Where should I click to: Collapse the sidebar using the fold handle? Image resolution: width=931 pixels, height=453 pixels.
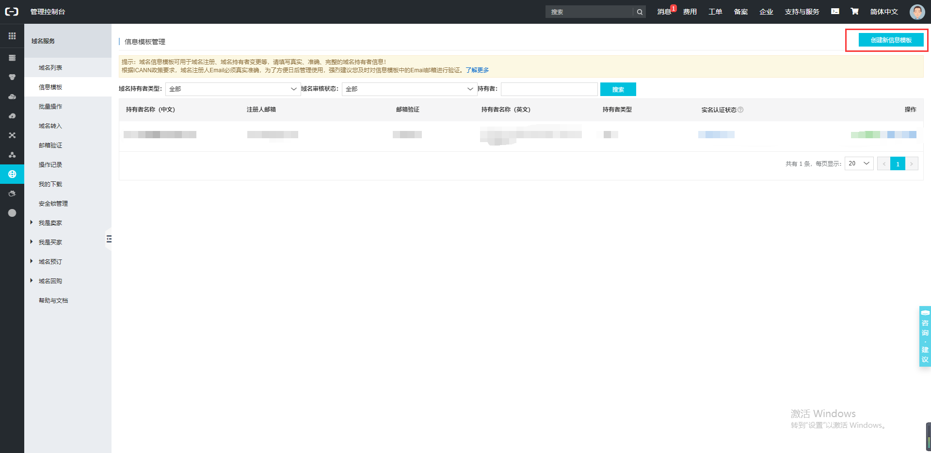pyautogui.click(x=109, y=239)
